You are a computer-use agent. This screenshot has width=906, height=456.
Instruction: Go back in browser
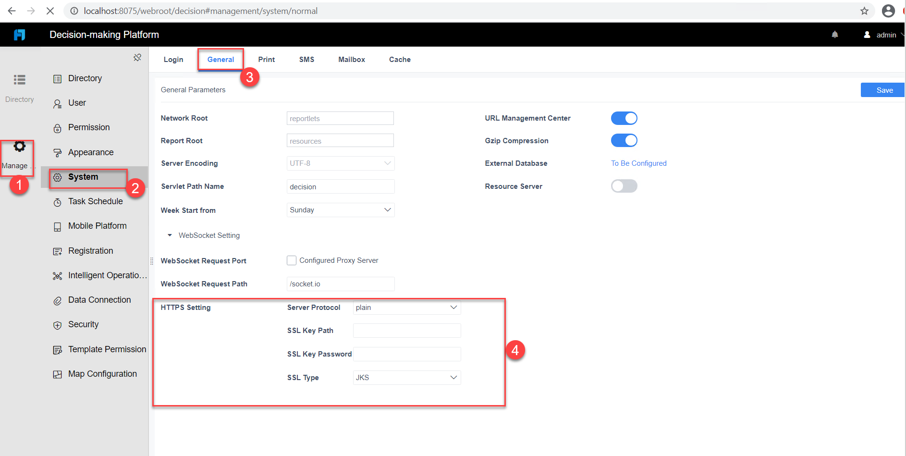pos(12,11)
